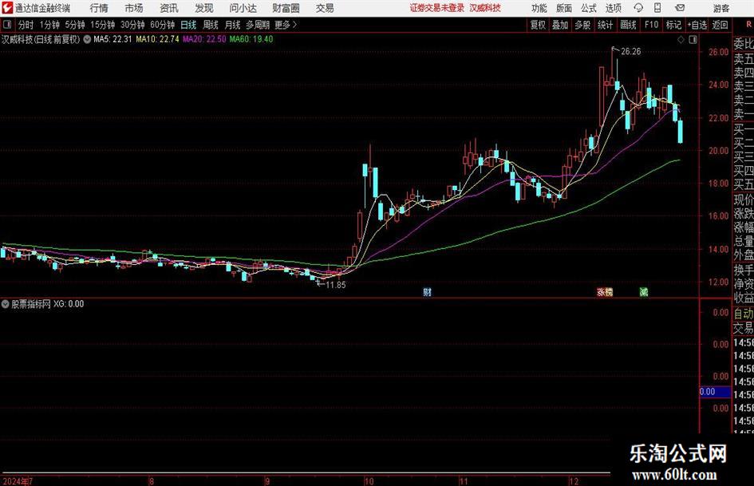This screenshot has width=754, height=486.
Task: Select the 60分钟 period
Action: click(x=162, y=25)
